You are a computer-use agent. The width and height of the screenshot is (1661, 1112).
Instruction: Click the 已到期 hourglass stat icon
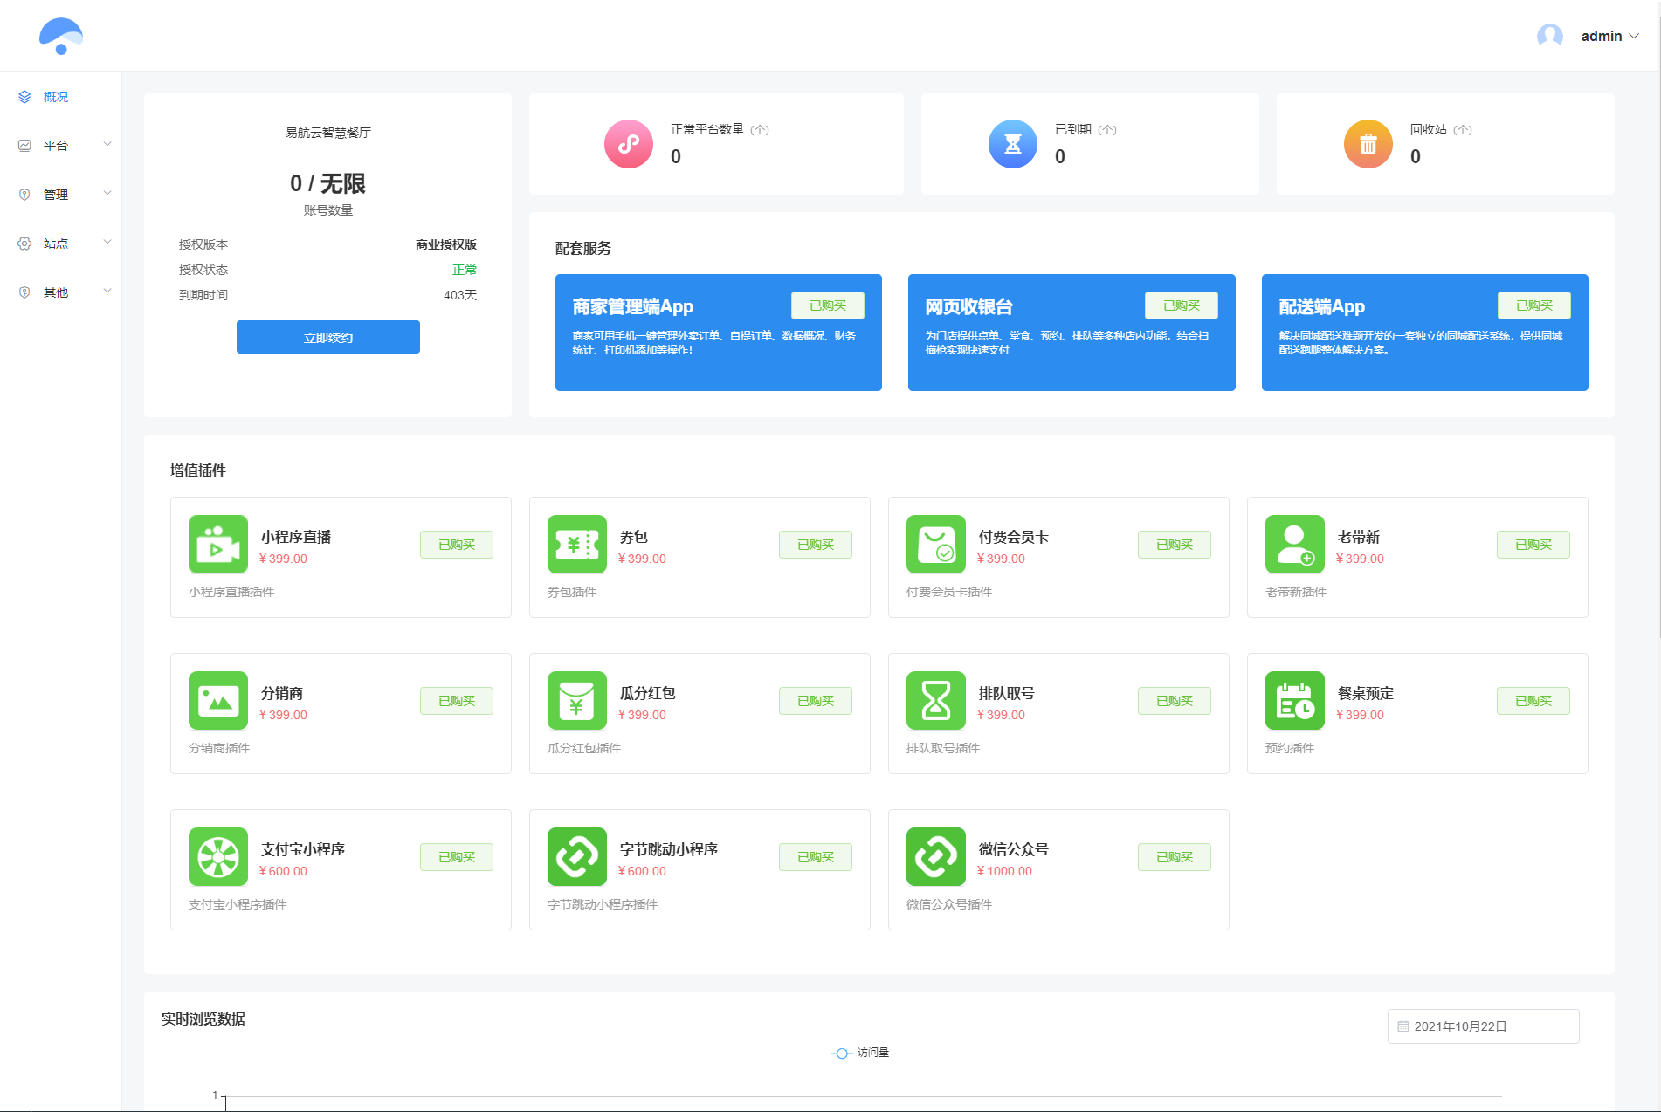pos(1012,144)
